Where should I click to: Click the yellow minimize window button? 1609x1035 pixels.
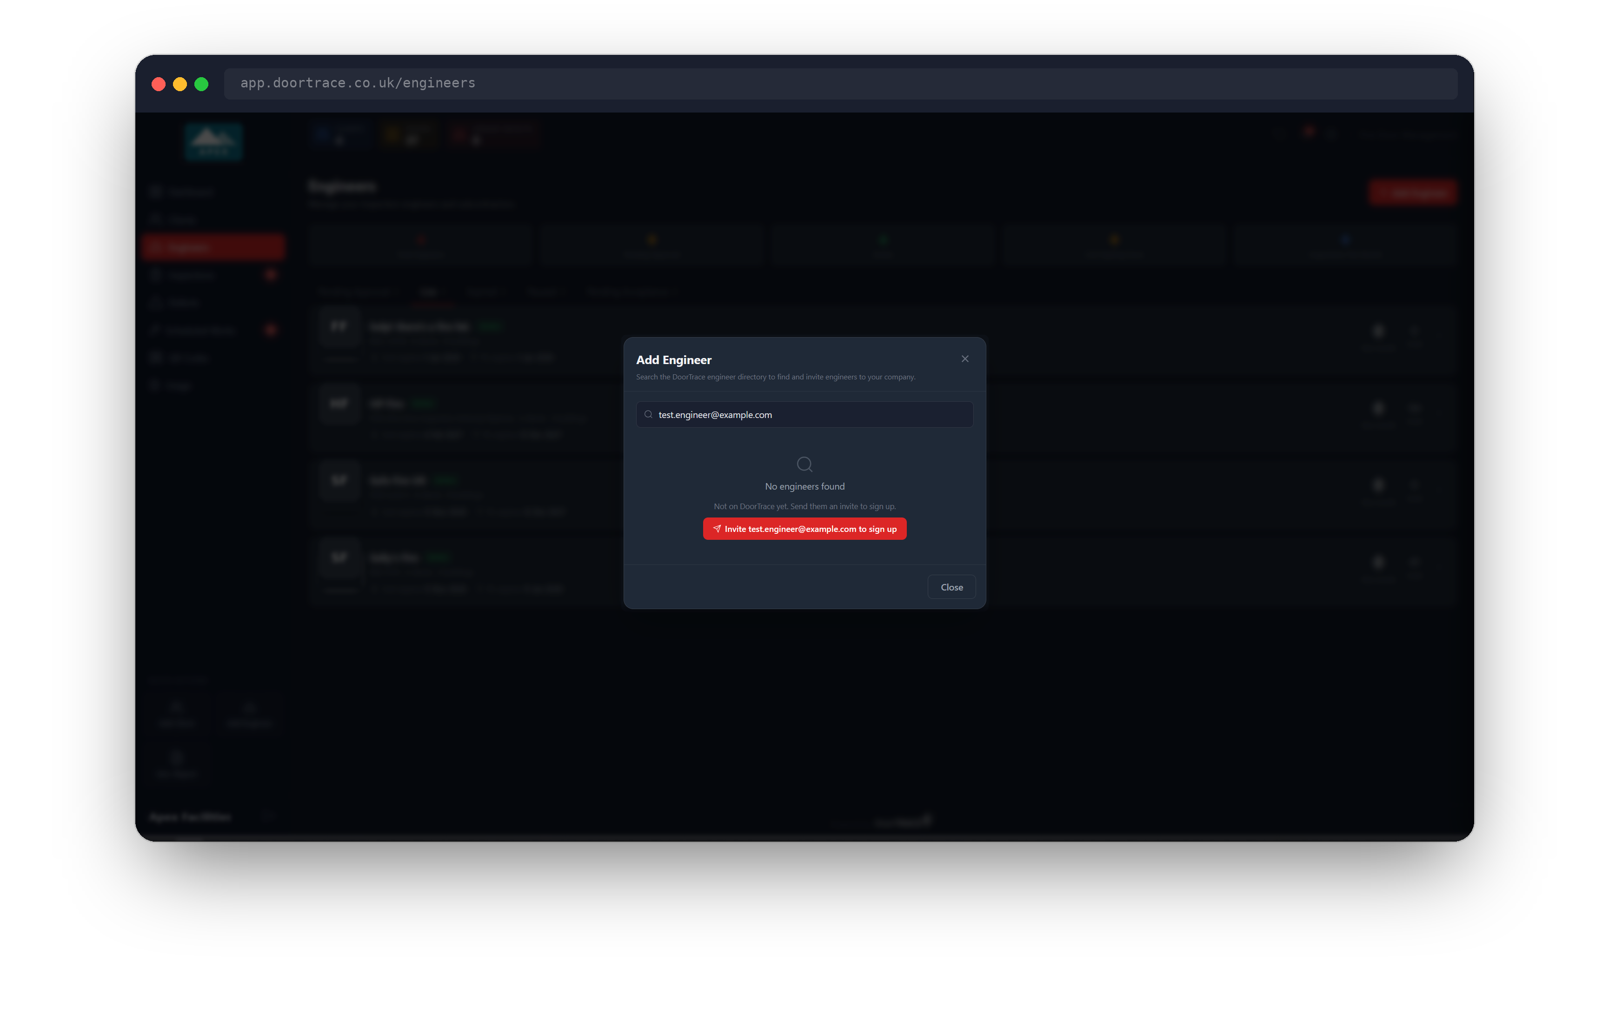tap(180, 84)
